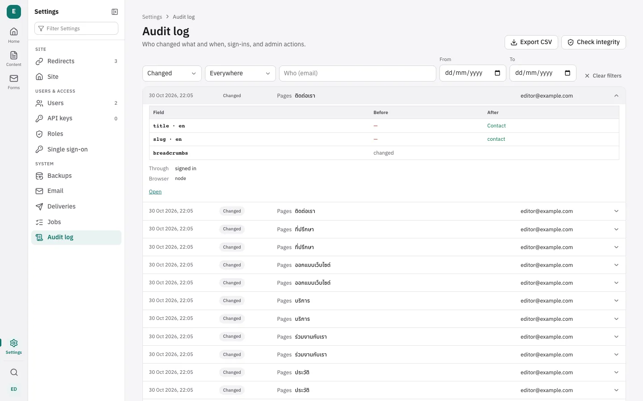Click 'signed in' Through value

(x=186, y=168)
